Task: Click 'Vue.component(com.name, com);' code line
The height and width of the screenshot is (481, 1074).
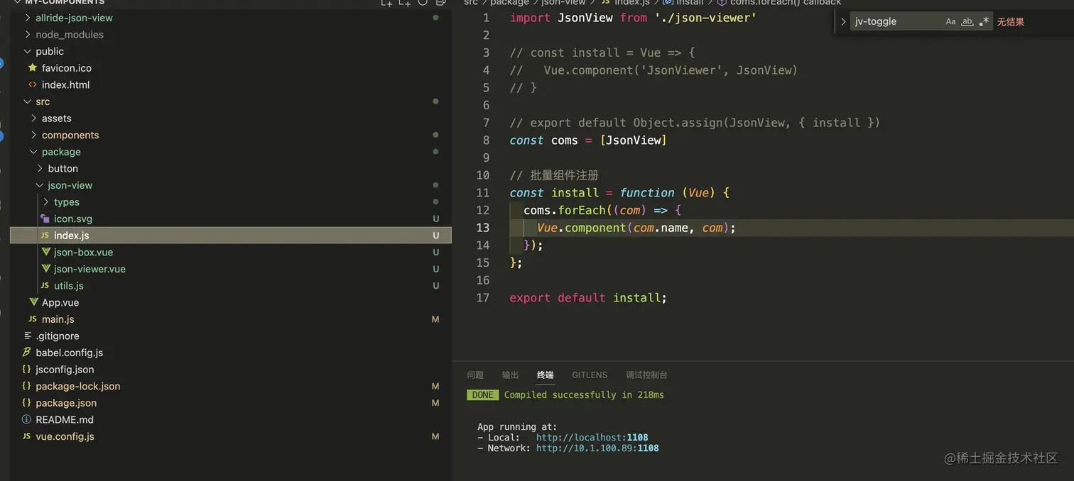Action: [x=636, y=228]
